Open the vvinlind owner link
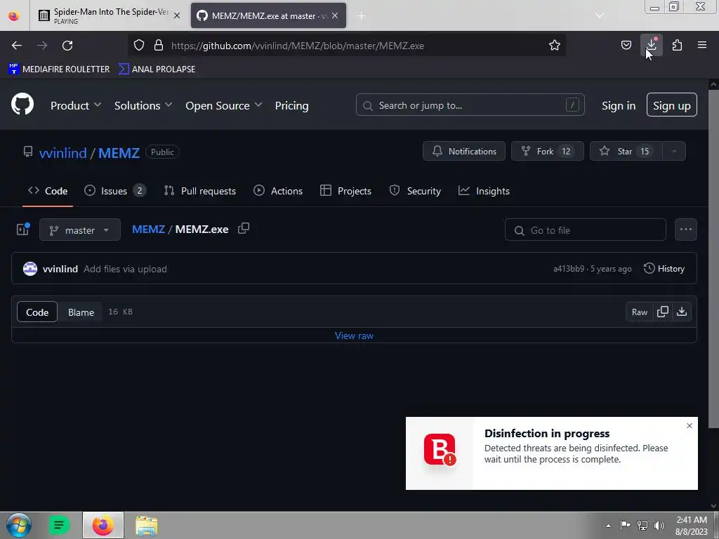 [x=62, y=152]
